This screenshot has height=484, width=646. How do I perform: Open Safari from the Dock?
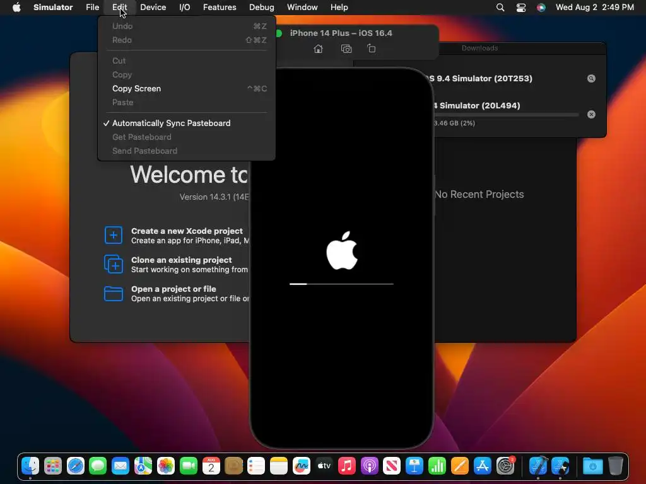click(76, 466)
